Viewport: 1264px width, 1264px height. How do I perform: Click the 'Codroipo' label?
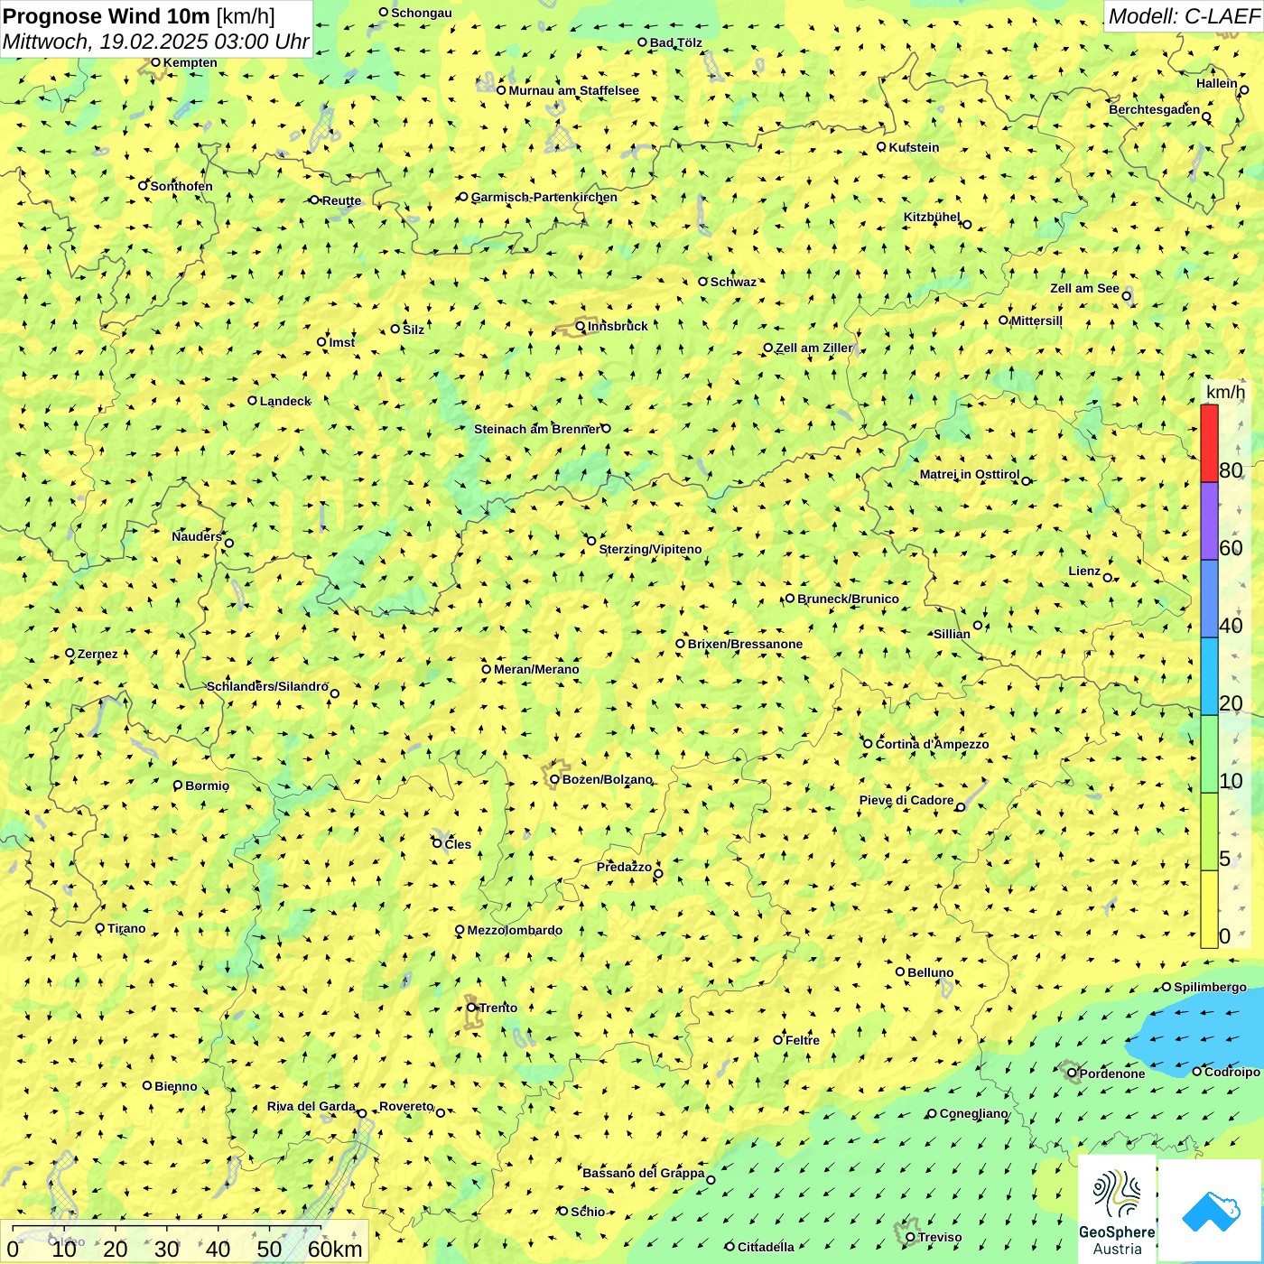click(x=1232, y=1072)
